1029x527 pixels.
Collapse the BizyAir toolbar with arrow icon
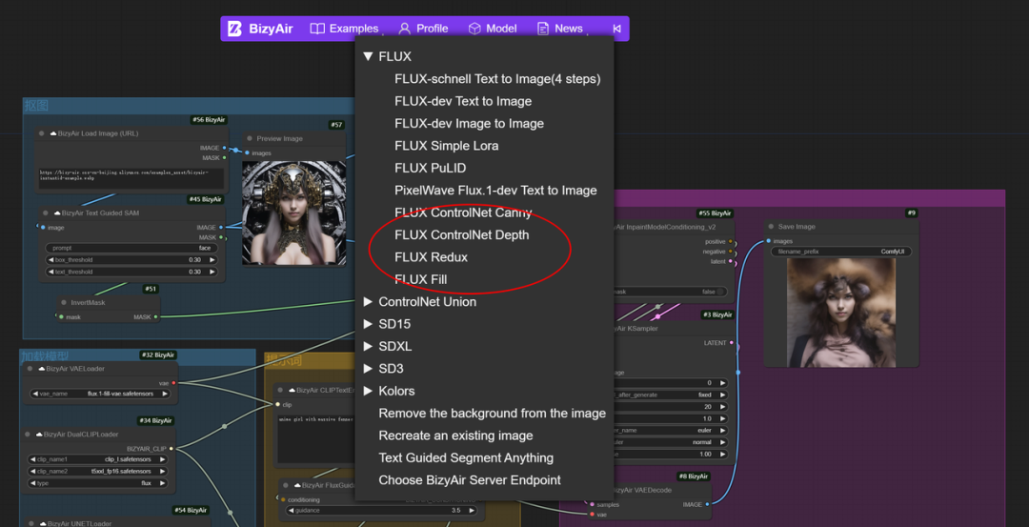[616, 29]
